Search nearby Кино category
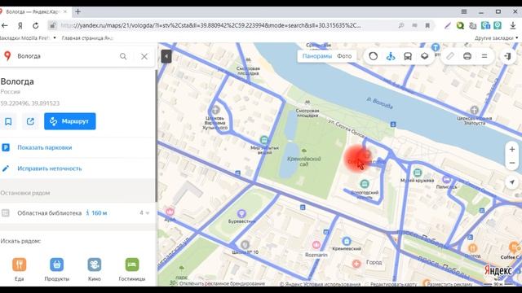Image resolution: width=522 pixels, height=293 pixels. (x=95, y=269)
